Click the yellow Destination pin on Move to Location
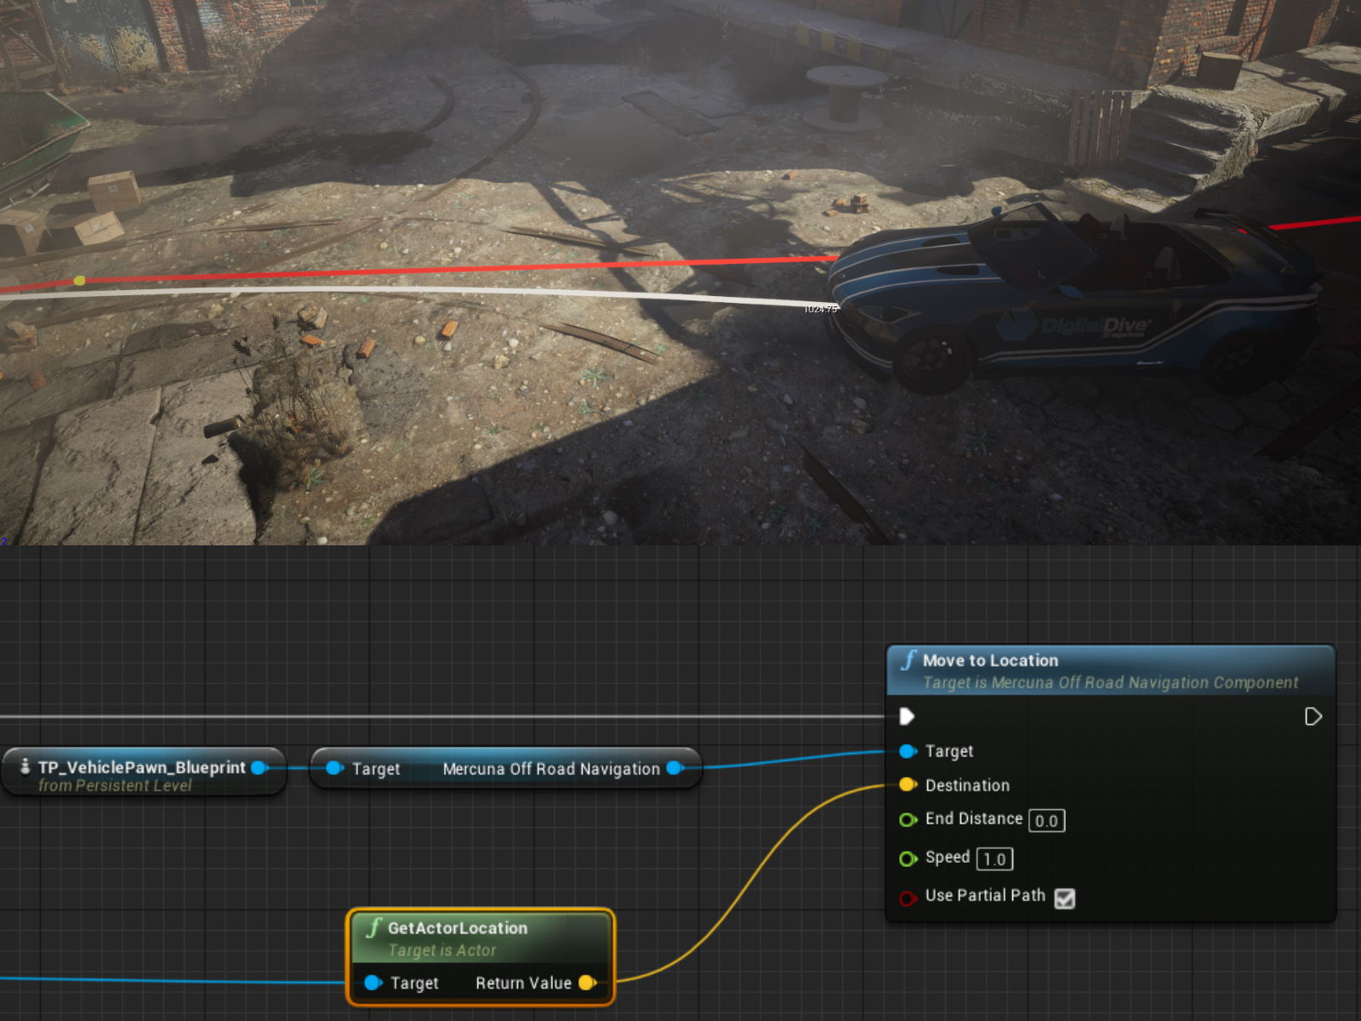Image resolution: width=1361 pixels, height=1021 pixels. 907,784
